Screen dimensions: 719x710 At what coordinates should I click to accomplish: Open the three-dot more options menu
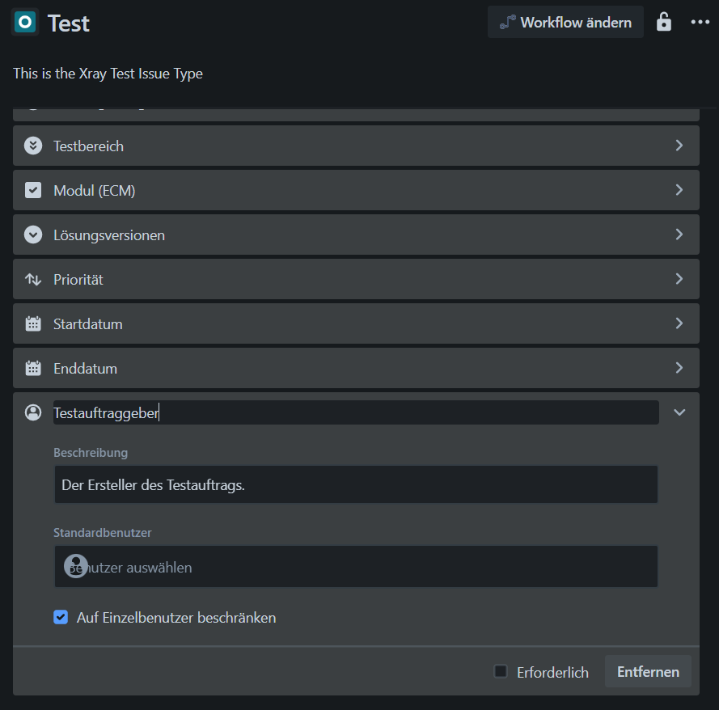click(x=700, y=22)
